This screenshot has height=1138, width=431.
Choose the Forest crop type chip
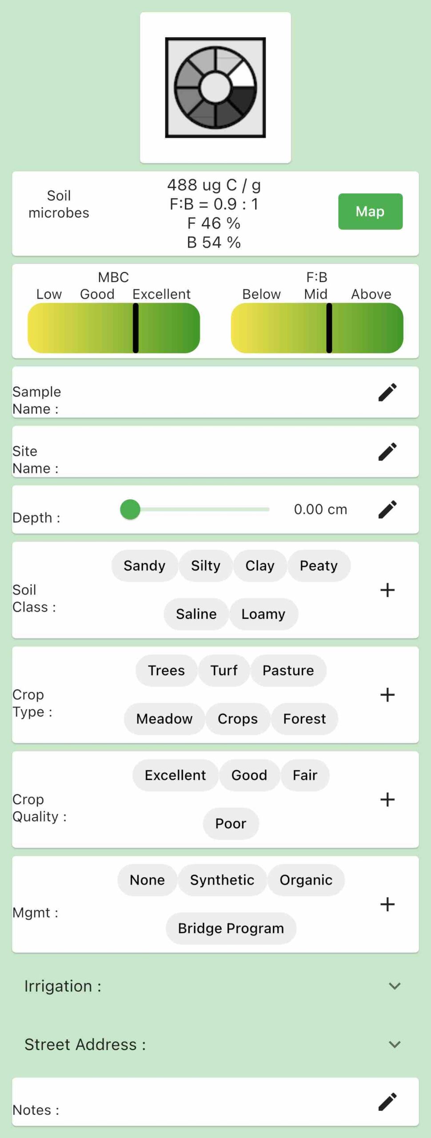[304, 719]
